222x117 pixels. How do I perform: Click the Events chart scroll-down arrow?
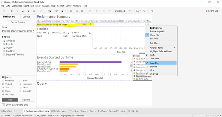[131, 70]
